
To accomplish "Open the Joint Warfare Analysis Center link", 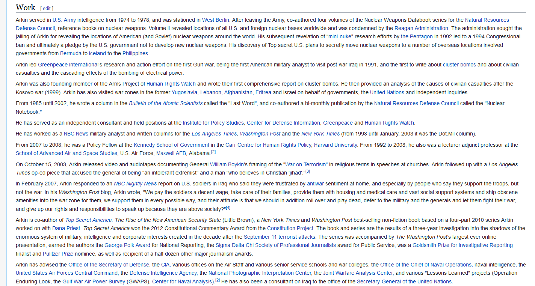I will click(x=358, y=273).
